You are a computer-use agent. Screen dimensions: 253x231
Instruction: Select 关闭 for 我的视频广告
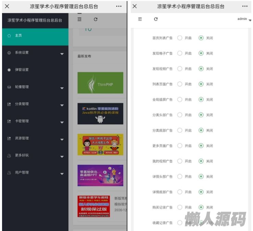click(201, 161)
